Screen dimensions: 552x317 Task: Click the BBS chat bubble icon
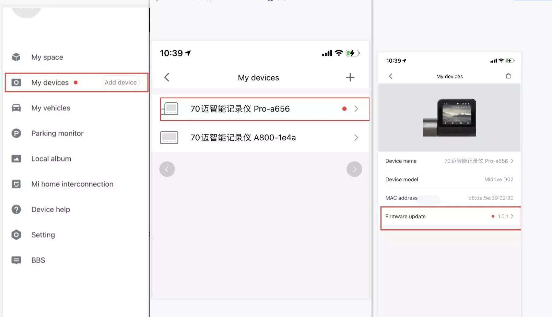16,260
